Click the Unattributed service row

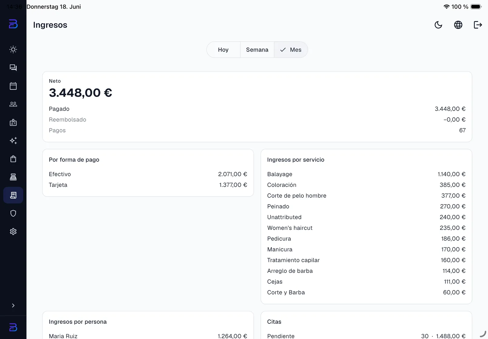366,217
